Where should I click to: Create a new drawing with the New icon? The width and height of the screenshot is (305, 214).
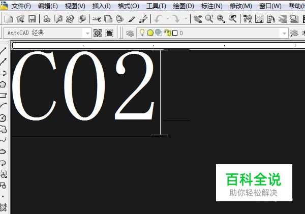[x=9, y=19]
